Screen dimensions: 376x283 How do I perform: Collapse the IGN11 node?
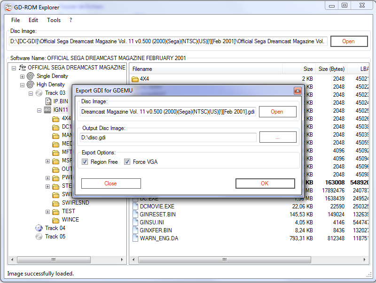(39, 110)
